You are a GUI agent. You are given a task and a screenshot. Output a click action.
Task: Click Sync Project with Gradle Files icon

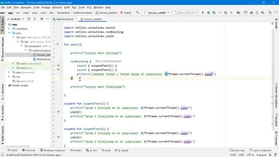[251, 13]
